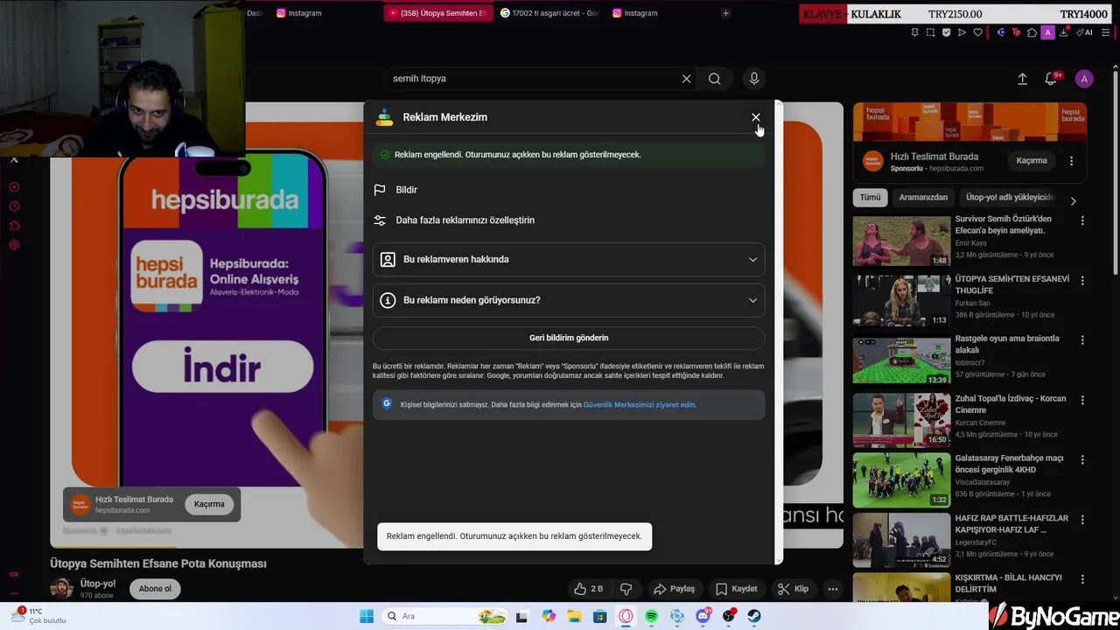The image size is (1120, 630).
Task: Open Güvenlik Merkezimizi ziyaret edin link
Action: [639, 405]
